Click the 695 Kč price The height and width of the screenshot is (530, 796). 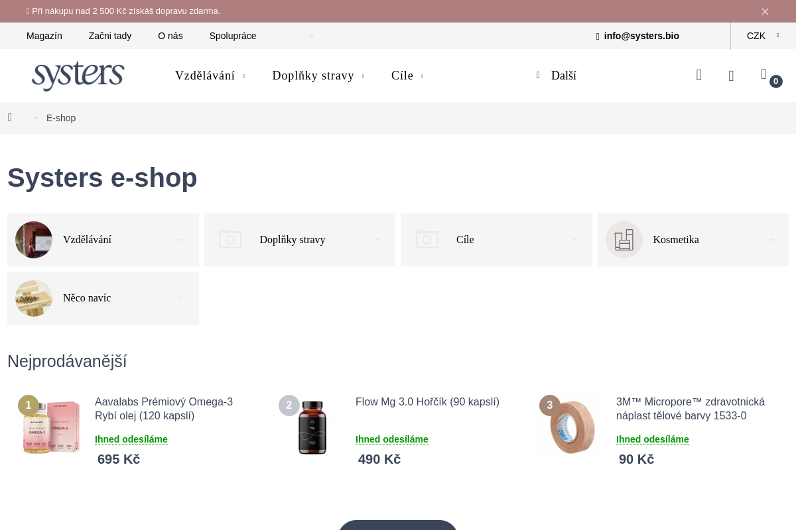(x=119, y=459)
